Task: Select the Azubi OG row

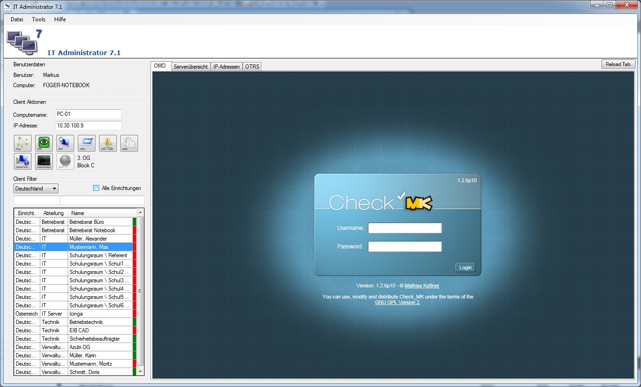Action: coord(75,347)
